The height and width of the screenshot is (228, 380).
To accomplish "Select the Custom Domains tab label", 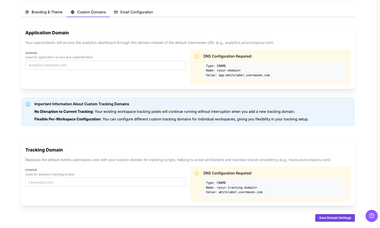I will (91, 12).
